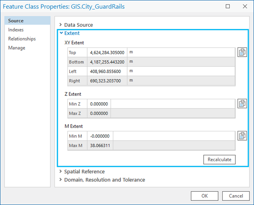Image resolution: width=254 pixels, height=205 pixels.
Task: Copy the M Extent values to clipboard
Action: point(242,136)
